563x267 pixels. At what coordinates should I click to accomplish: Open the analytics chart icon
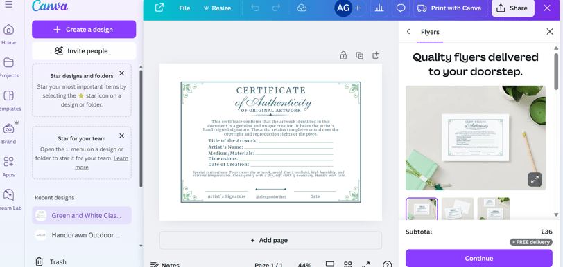[379, 8]
